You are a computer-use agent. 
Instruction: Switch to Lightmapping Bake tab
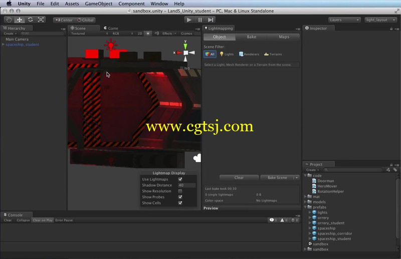point(252,37)
